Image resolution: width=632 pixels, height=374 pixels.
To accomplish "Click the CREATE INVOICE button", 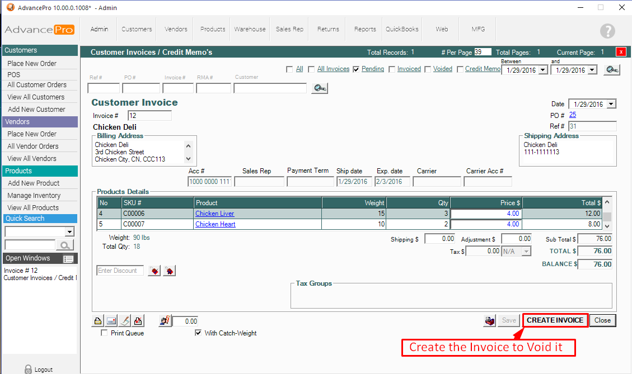I will point(555,320).
